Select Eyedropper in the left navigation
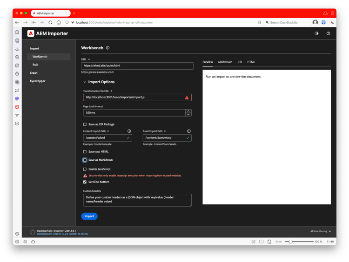The width and height of the screenshot is (349, 262). (x=38, y=81)
